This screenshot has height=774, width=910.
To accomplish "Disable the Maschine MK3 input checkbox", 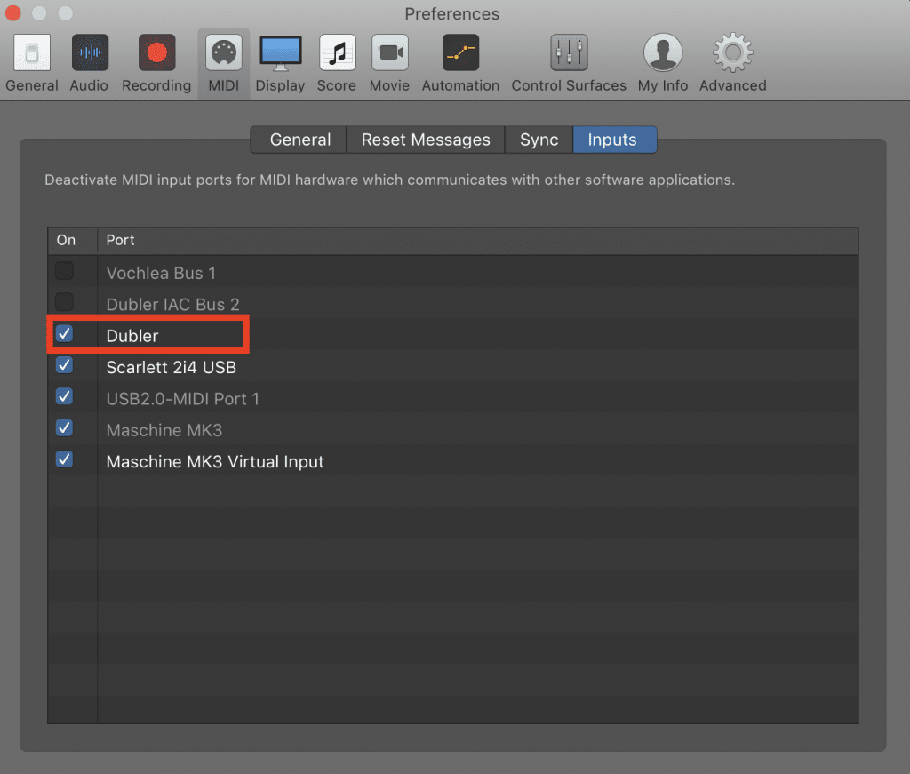I will pyautogui.click(x=64, y=428).
